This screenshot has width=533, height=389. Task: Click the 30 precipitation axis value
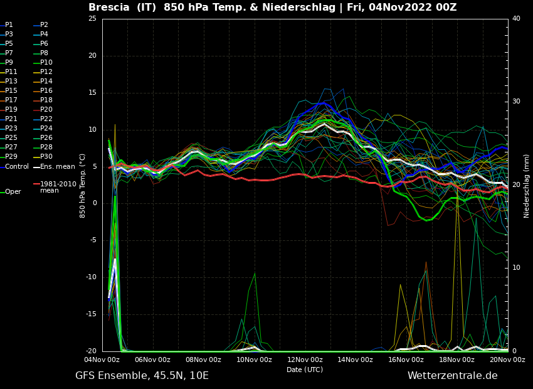point(516,102)
